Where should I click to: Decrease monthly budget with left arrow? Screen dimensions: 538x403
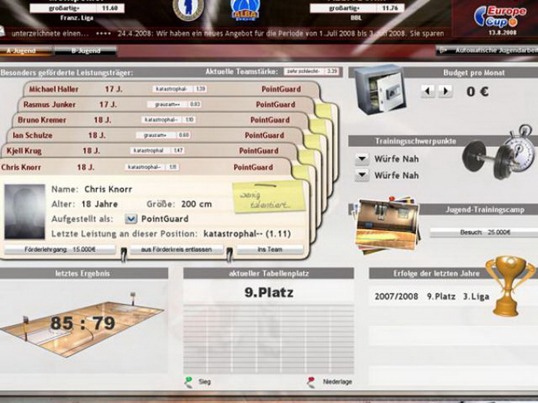[428, 91]
